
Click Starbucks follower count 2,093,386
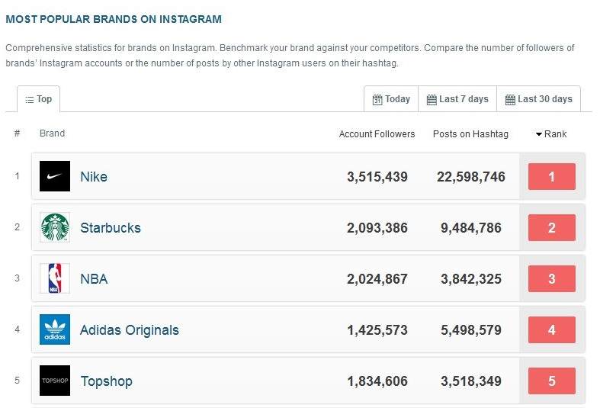377,228
